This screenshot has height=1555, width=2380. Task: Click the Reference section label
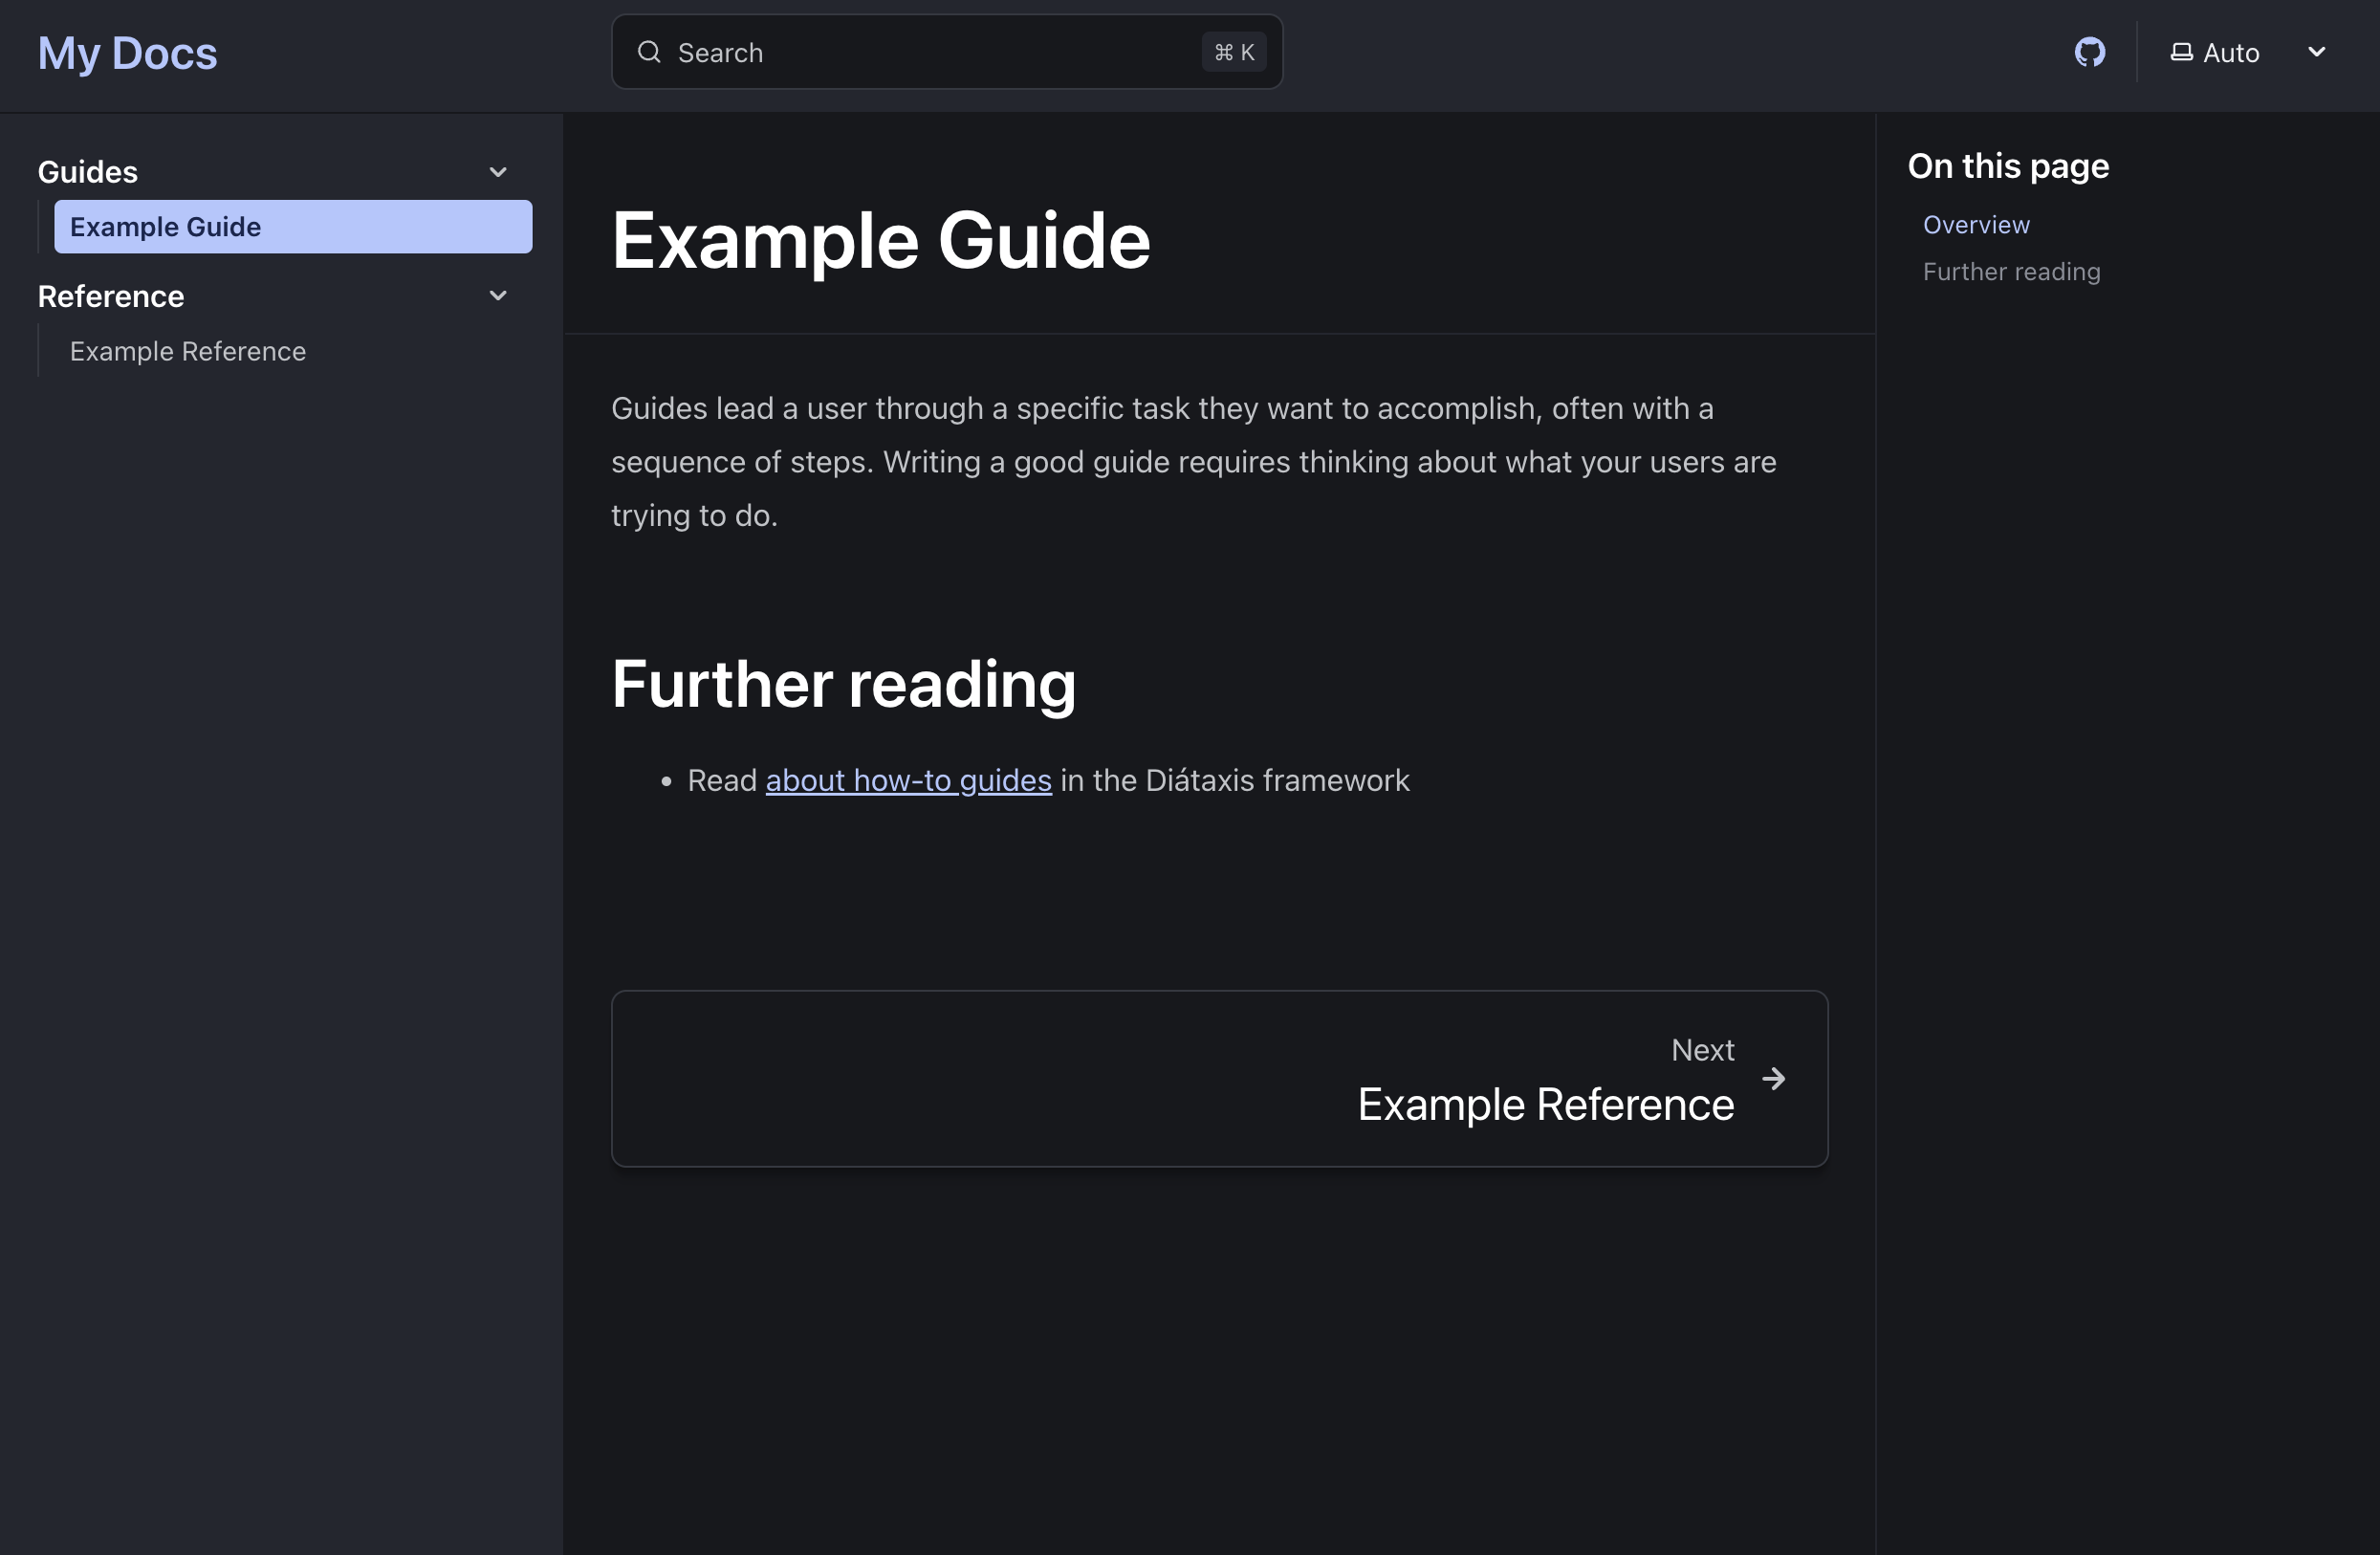(x=111, y=296)
